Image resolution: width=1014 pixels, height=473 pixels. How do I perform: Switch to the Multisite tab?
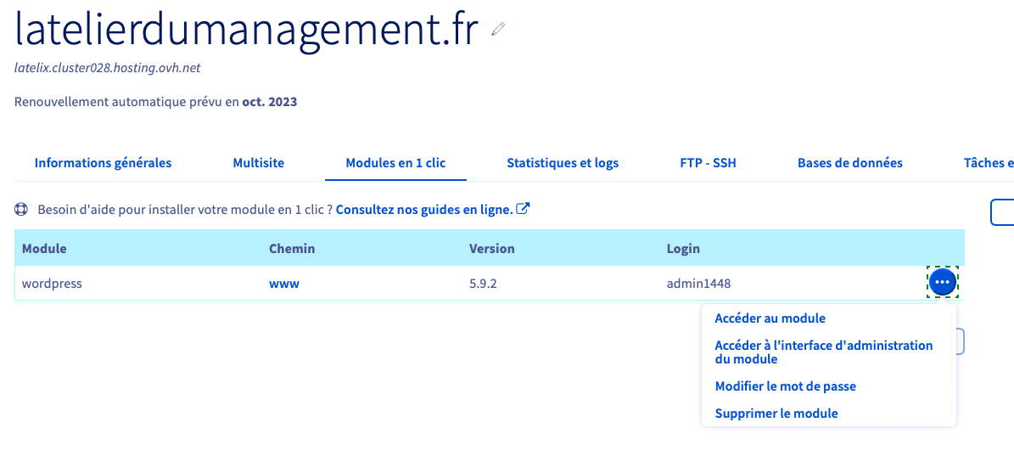tap(258, 163)
